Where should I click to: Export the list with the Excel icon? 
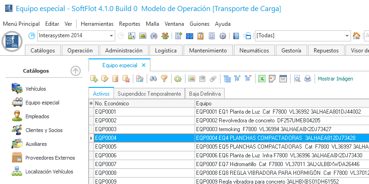pos(262,79)
